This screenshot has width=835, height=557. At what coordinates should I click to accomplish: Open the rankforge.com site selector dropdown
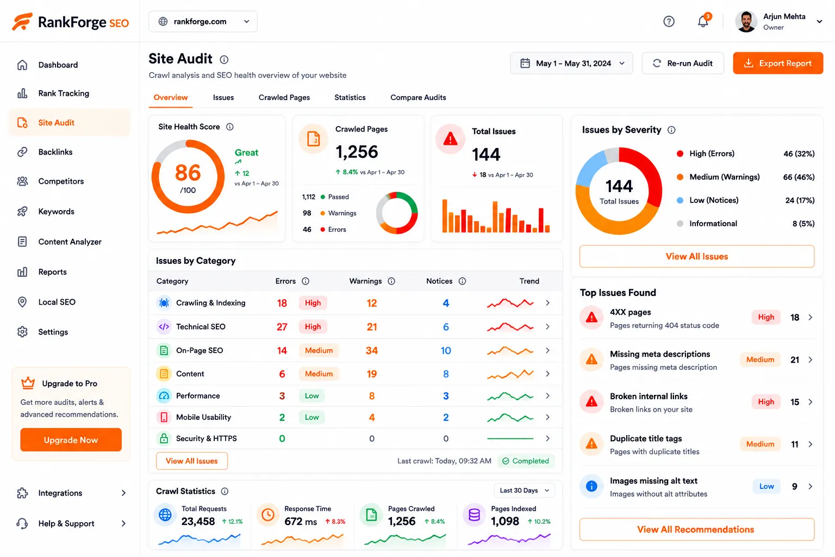(x=203, y=21)
